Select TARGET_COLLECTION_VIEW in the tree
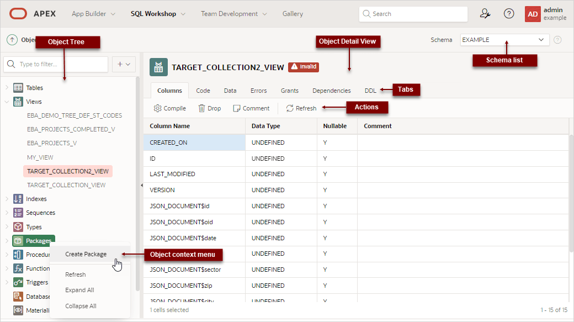The width and height of the screenshot is (574, 322). 66,185
